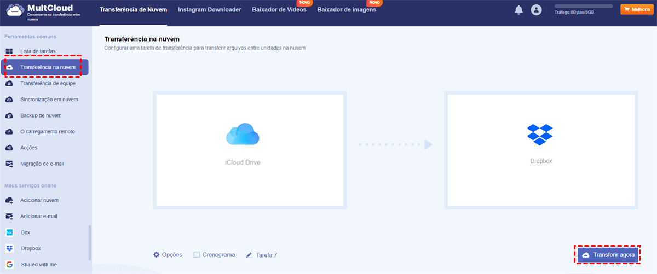Click the Adicionar e-mail icon
Screen dimensions: 657x274
point(9,217)
